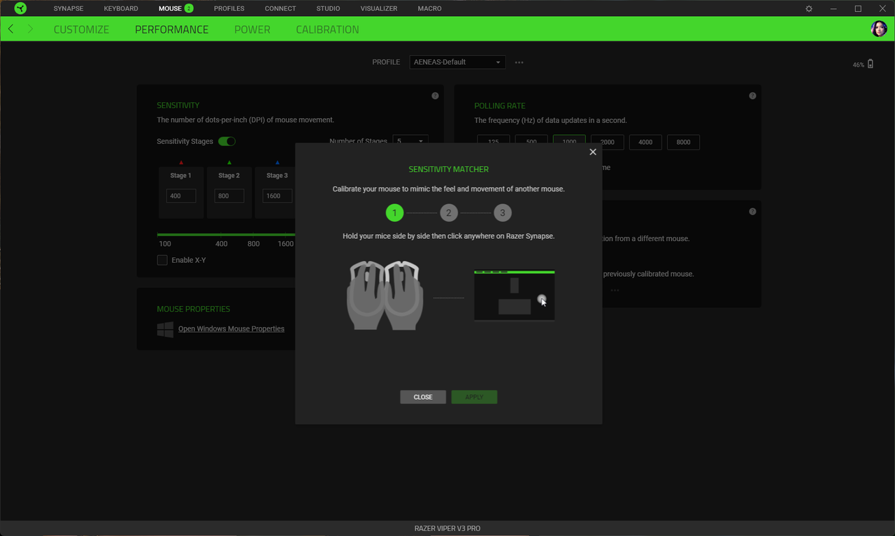Set polling rate to 4000
Viewport: 895px width, 536px height.
pyautogui.click(x=645, y=142)
